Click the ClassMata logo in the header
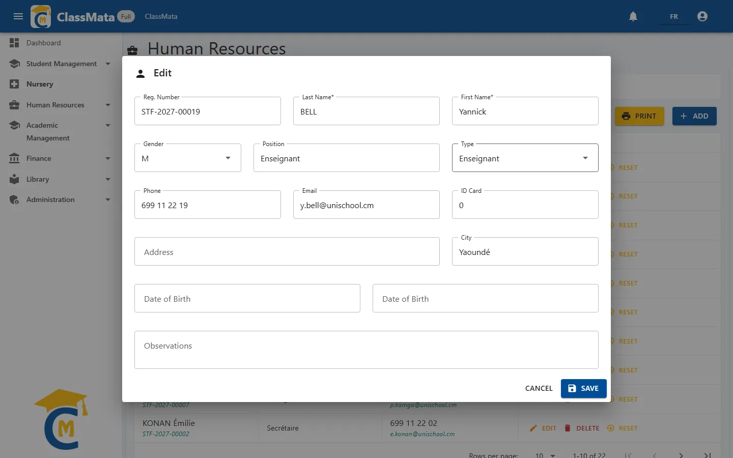Viewport: 733px width, 458px height. pos(41,16)
